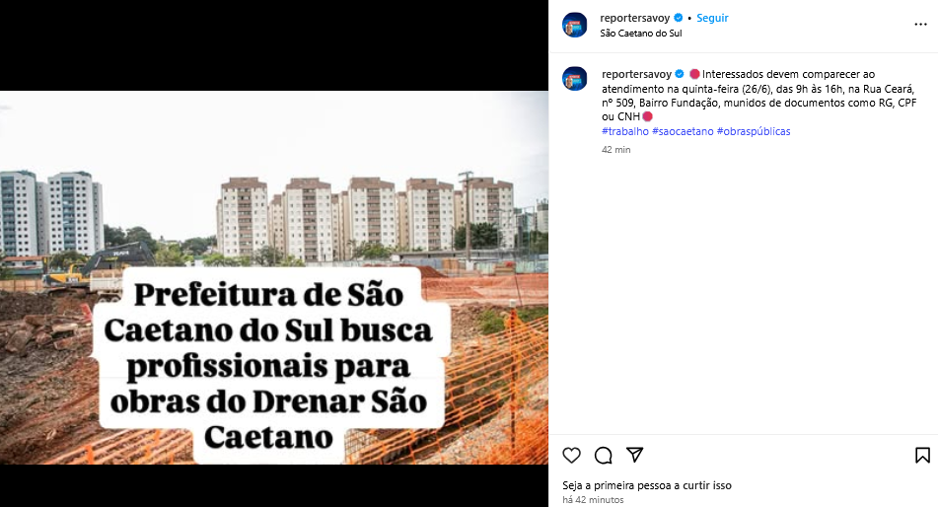Click the verified badge in the post header
This screenshot has width=938, height=507.
(679, 18)
